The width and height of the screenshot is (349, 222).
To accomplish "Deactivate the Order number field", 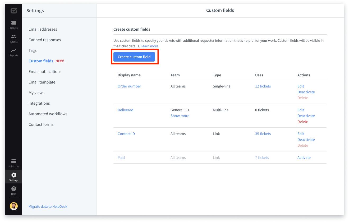I will [x=306, y=92].
